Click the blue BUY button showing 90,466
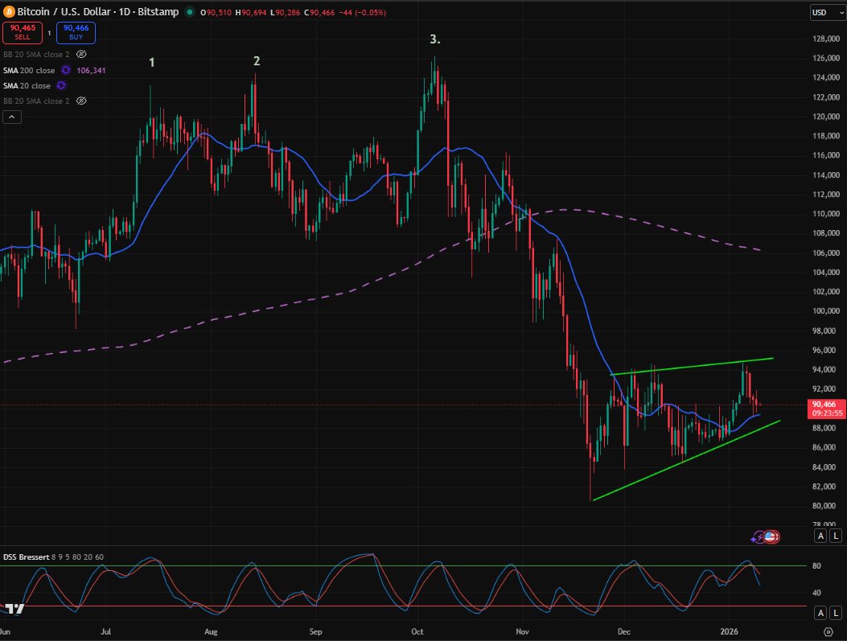 (x=75, y=33)
